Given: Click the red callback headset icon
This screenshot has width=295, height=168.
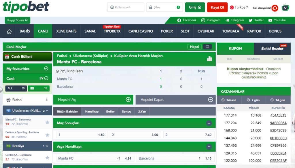Looking at the screenshot, I should [275, 8].
